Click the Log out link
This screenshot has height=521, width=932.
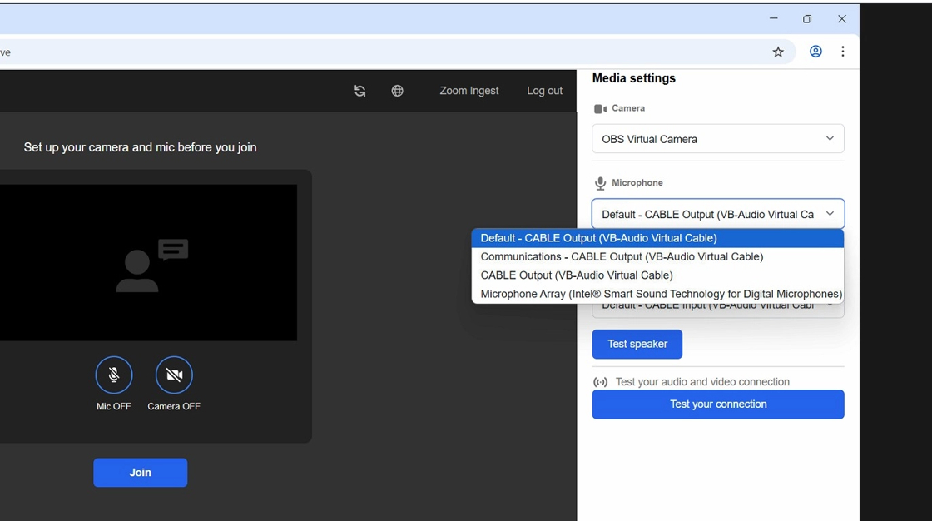click(544, 91)
